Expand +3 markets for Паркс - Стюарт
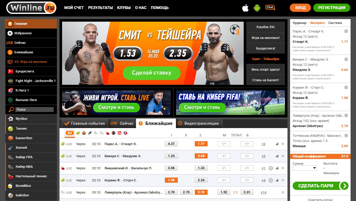The height and width of the screenshot is (201, 356). (x=263, y=144)
